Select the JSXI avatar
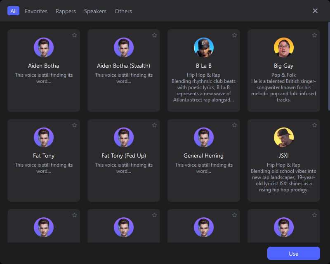 (x=284, y=137)
